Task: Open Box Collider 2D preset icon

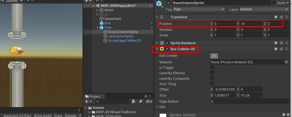Action: [281, 49]
